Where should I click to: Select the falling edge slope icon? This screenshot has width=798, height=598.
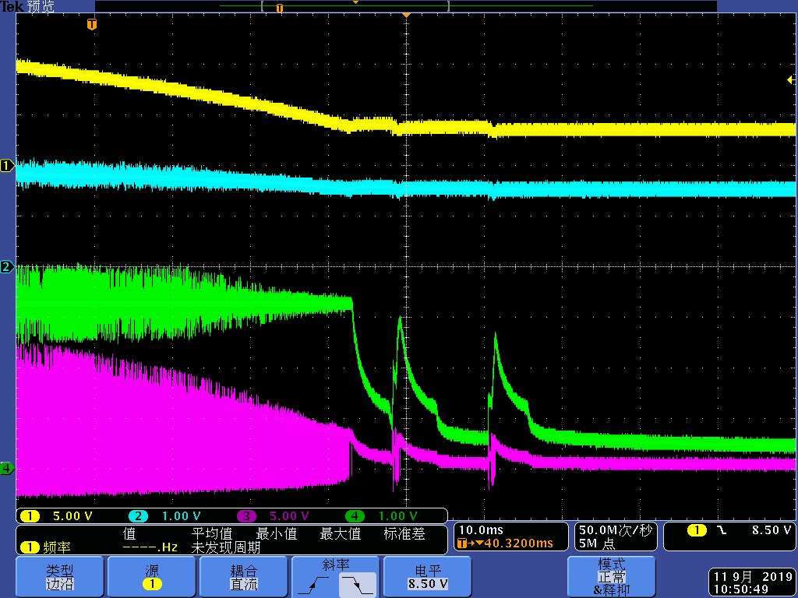pos(357,585)
